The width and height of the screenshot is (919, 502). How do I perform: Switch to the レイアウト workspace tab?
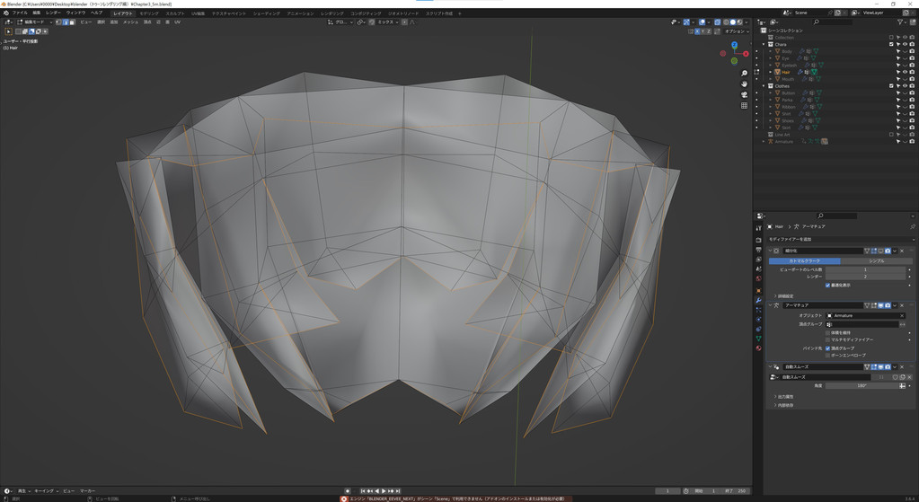pyautogui.click(x=123, y=13)
